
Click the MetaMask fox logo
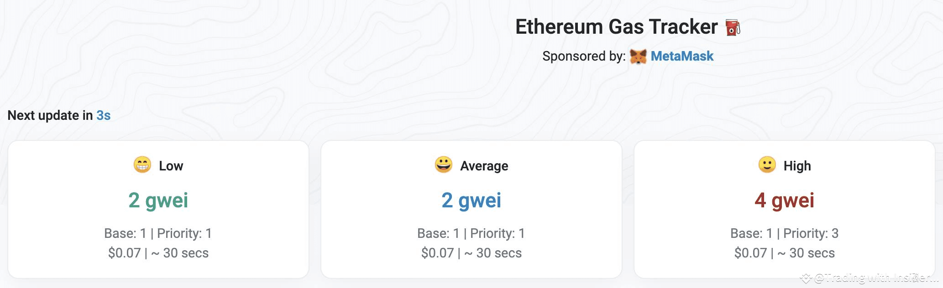click(x=638, y=57)
